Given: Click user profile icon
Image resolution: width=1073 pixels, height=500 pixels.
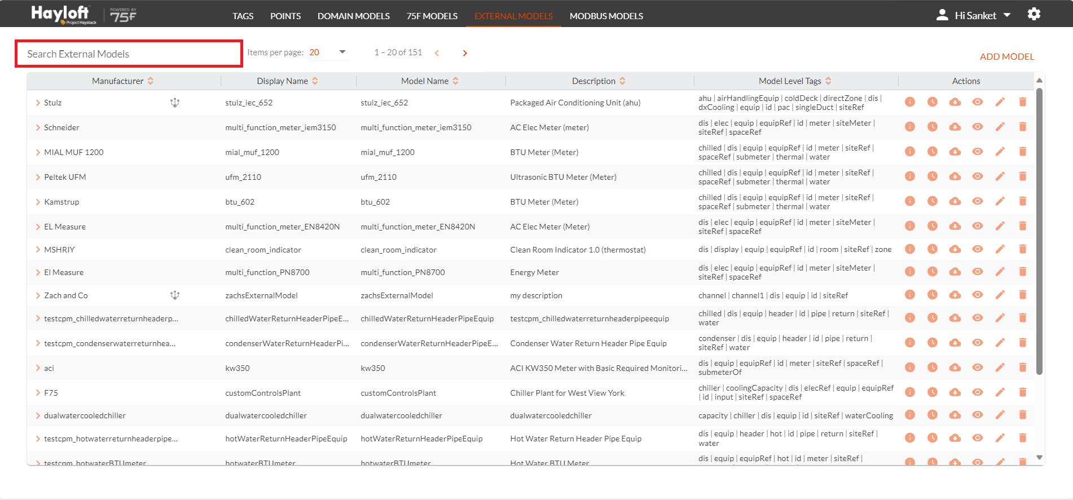Looking at the screenshot, I should coord(942,15).
